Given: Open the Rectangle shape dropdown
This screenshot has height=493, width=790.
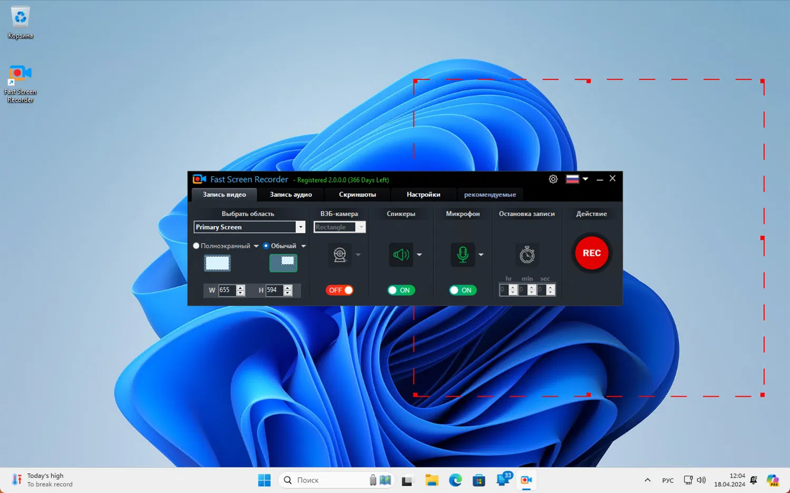Looking at the screenshot, I should coord(361,227).
